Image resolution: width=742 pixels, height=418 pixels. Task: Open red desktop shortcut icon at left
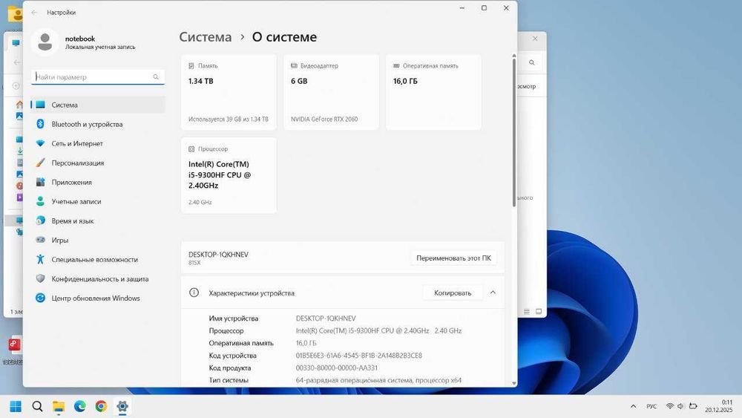tap(14, 344)
